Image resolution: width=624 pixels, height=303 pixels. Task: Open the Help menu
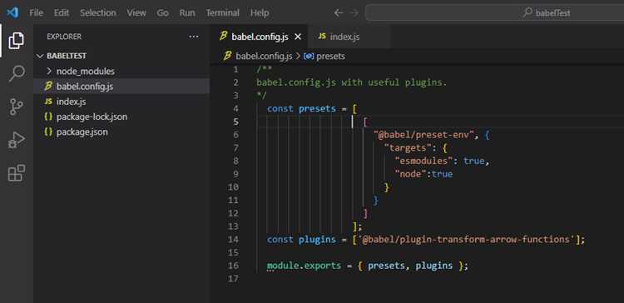tap(260, 12)
